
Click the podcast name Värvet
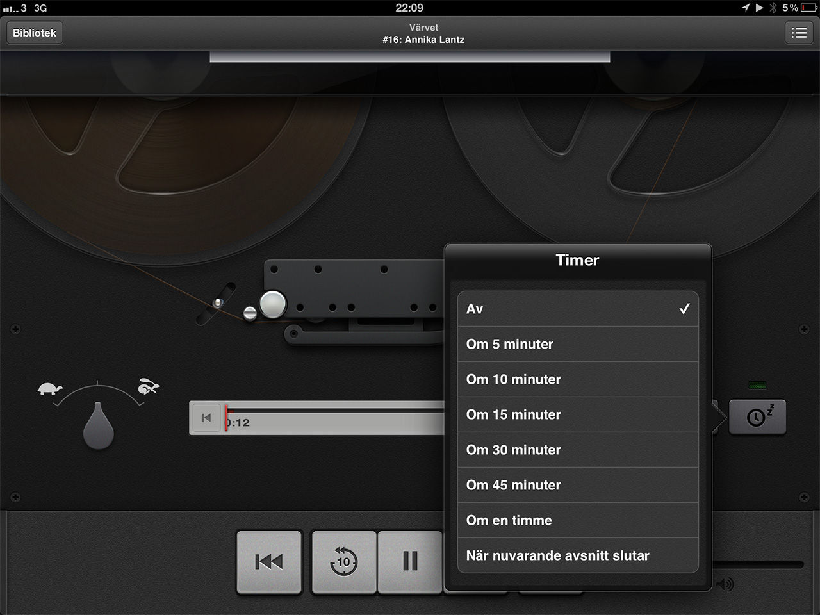tap(423, 28)
